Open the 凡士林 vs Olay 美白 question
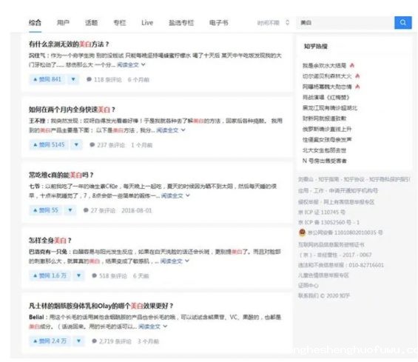 pyautogui.click(x=101, y=306)
